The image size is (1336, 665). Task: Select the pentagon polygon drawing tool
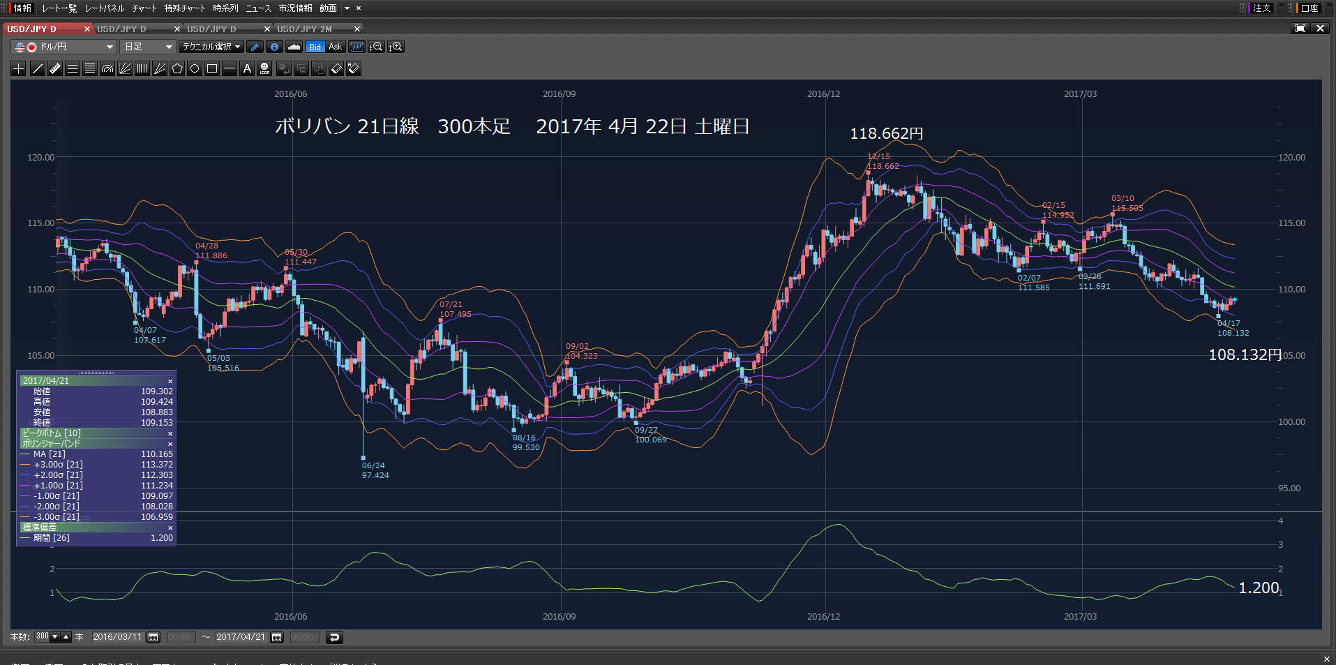pyautogui.click(x=177, y=68)
